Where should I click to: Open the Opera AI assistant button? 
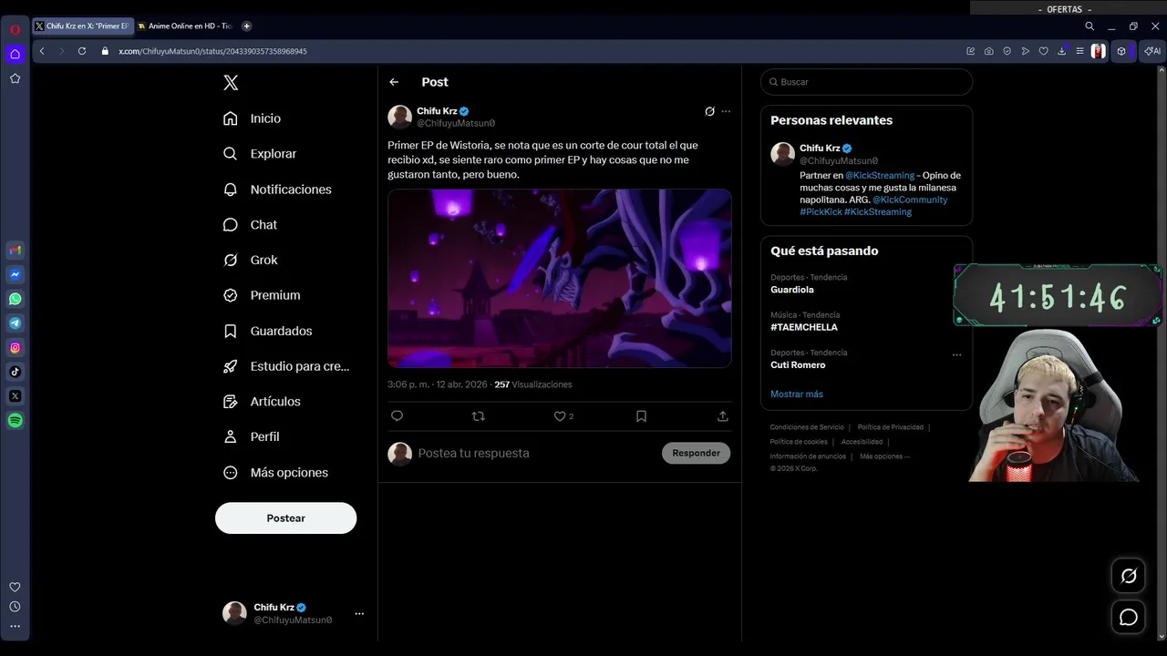[x=1153, y=51]
